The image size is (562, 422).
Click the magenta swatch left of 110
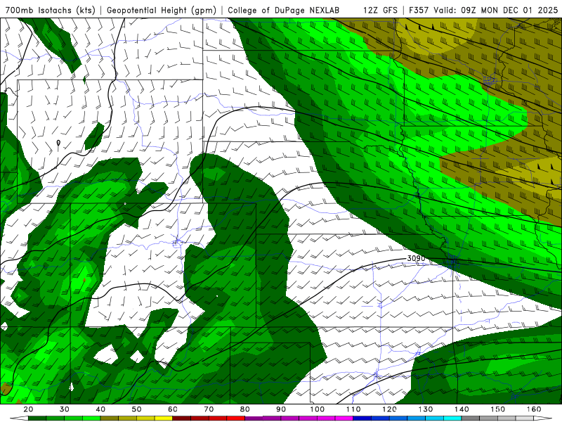(x=344, y=418)
